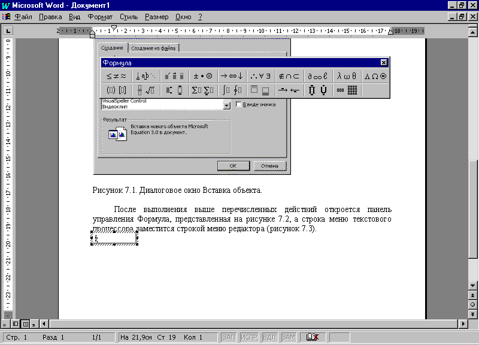Open the integral templates palette (∫)

pyautogui.click(x=232, y=90)
